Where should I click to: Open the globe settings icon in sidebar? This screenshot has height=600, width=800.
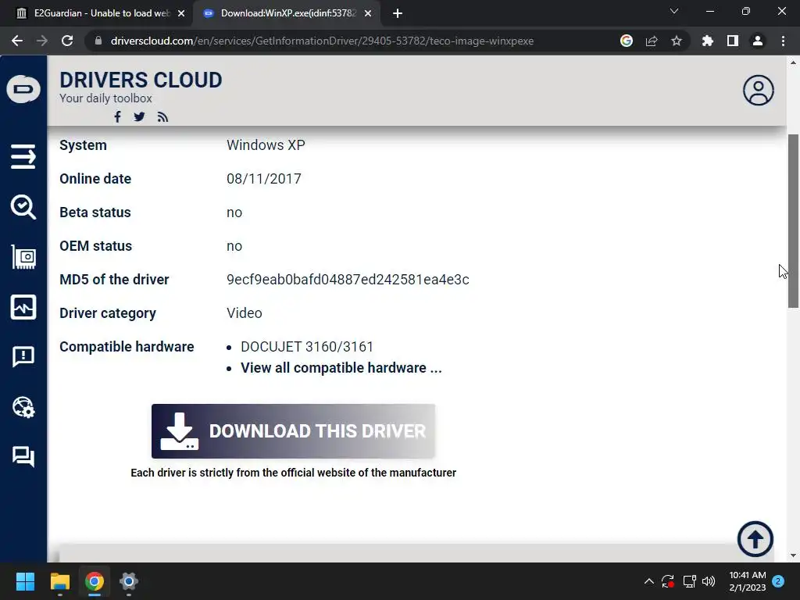pos(23,407)
